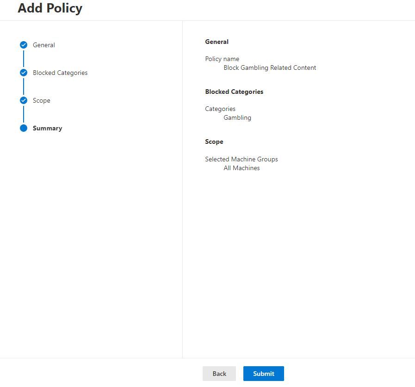Navigate to the Scope step in the sidebar

(x=41, y=100)
